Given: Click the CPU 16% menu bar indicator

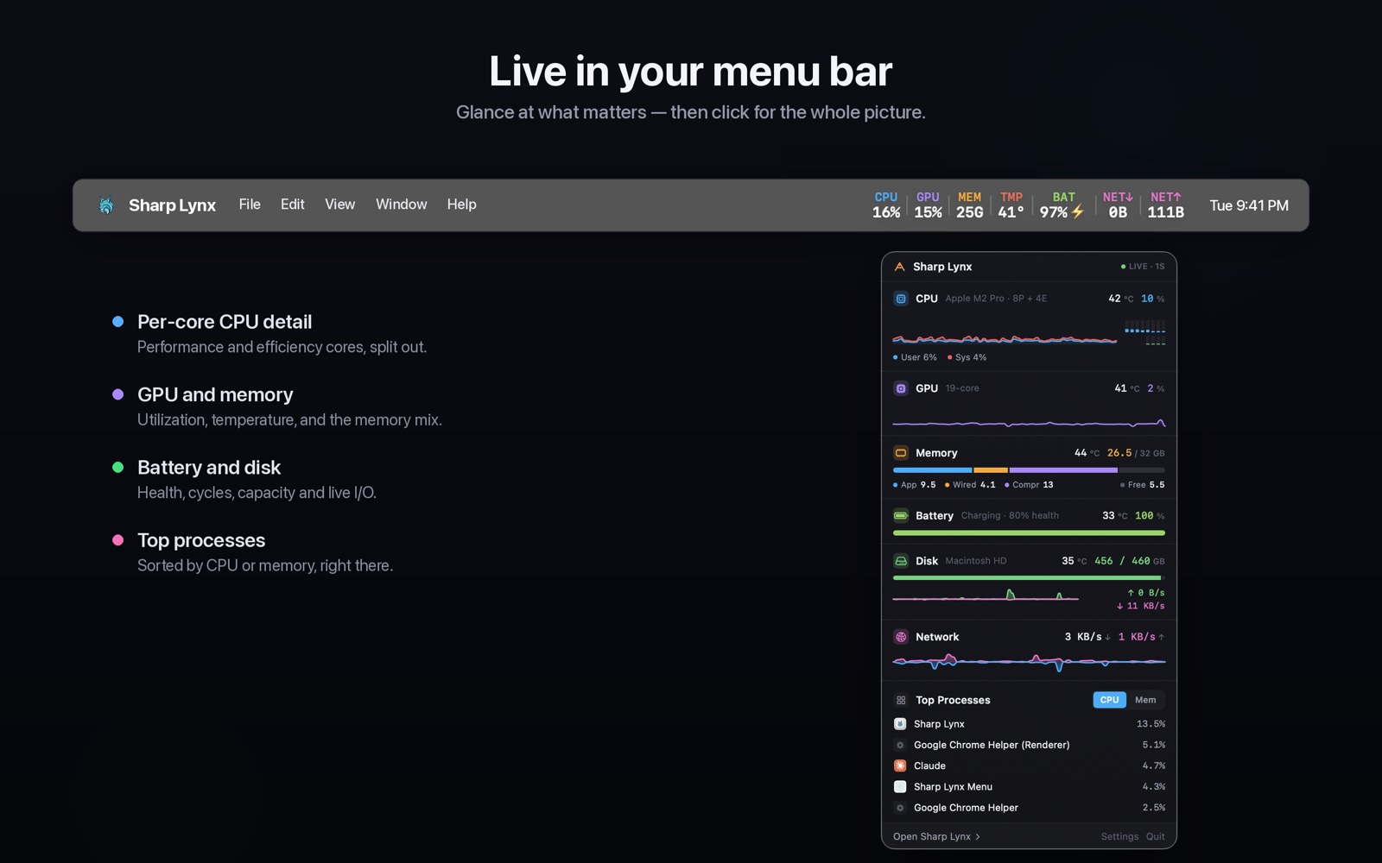Looking at the screenshot, I should tap(886, 205).
